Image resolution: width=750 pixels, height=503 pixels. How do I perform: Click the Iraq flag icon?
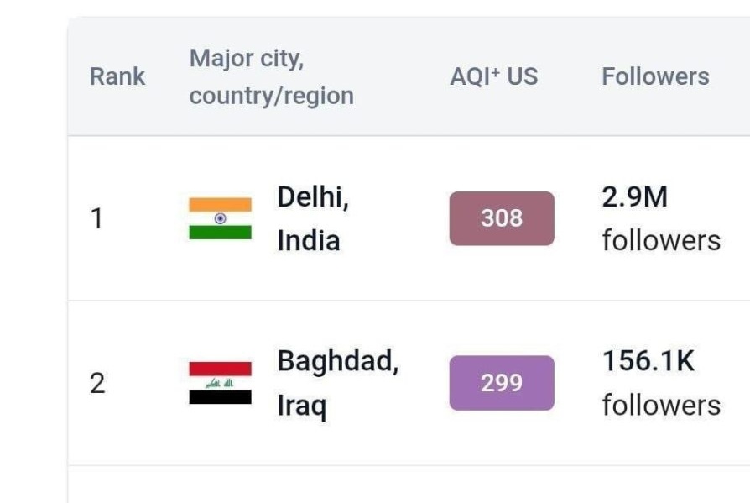point(220,383)
